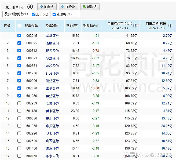Select the 103.09亿 market value cell
The height and width of the screenshot is (160, 176).
tap(131, 88)
